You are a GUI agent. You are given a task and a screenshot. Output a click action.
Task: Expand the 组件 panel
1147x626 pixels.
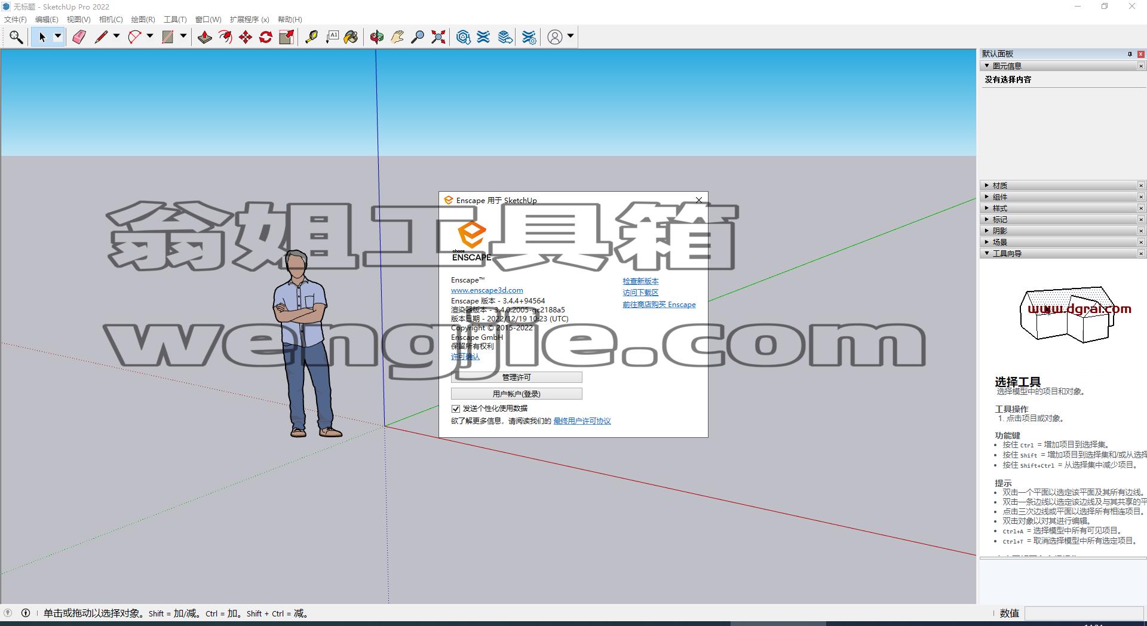[x=987, y=197]
